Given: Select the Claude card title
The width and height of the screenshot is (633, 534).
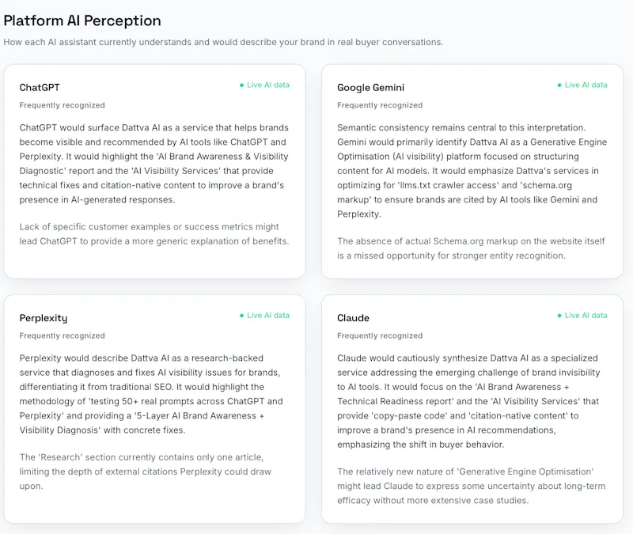Looking at the screenshot, I should pos(353,318).
